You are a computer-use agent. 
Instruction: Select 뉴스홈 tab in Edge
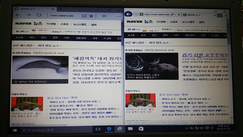click(19, 38)
